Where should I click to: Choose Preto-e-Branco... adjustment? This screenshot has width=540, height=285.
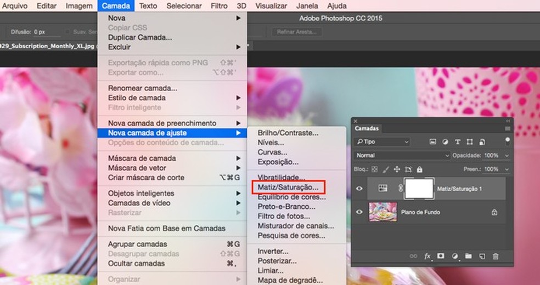(286, 207)
